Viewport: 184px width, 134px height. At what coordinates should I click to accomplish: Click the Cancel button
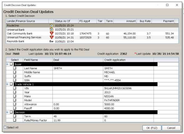[171, 128]
